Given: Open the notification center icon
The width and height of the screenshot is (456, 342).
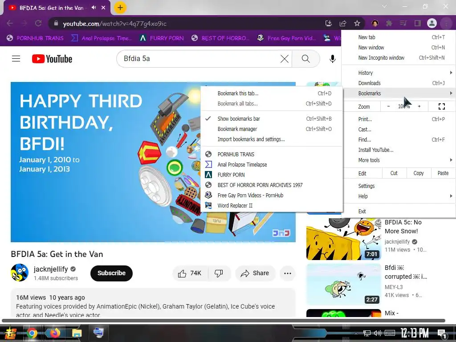Looking at the screenshot, I should tap(442, 334).
